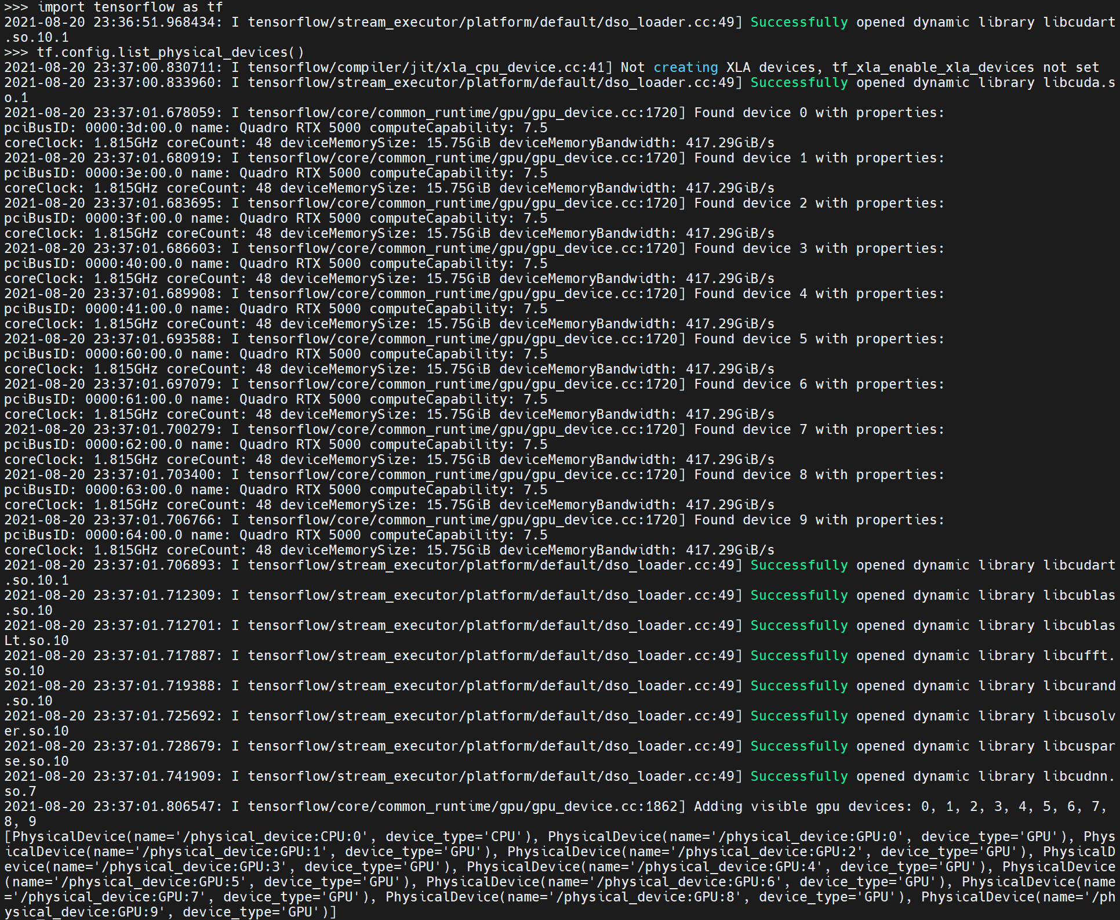Click 'Found device 5 with properties' text
The height and width of the screenshot is (920, 1120).
819,339
